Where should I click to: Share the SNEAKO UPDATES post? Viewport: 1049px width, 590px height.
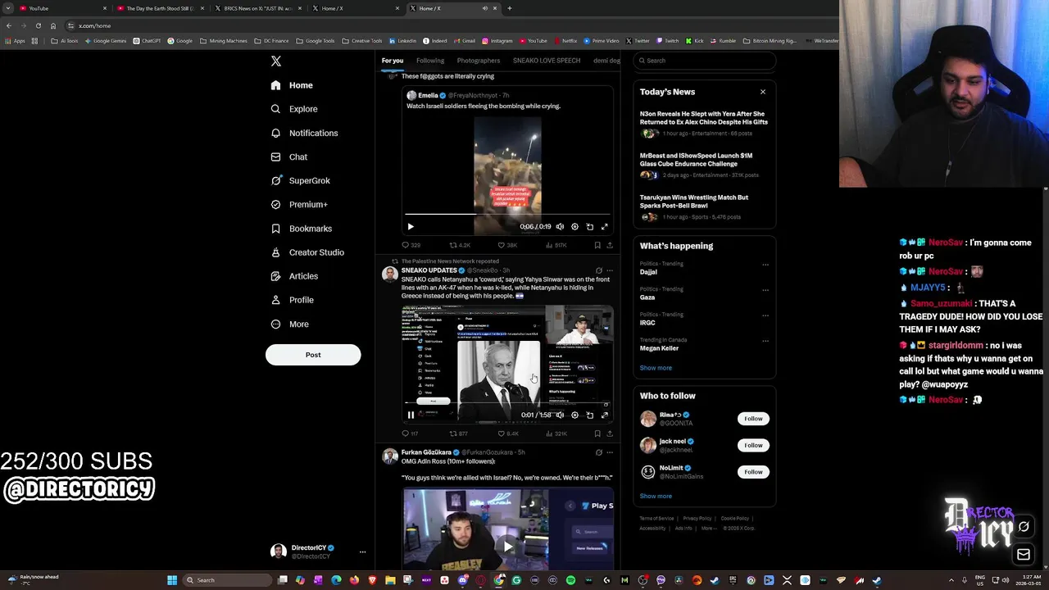point(610,433)
